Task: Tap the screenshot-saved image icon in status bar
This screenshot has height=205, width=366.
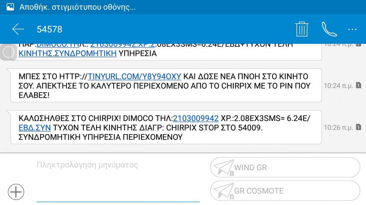Action: point(10,7)
